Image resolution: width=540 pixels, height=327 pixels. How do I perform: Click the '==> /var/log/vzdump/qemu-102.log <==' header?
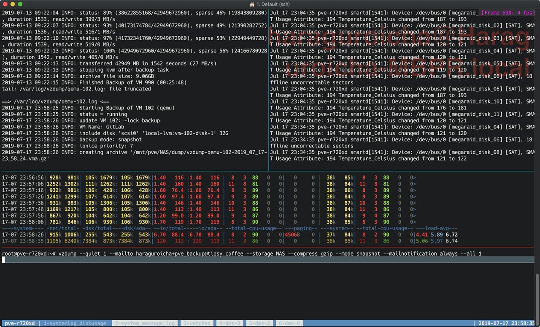(x=55, y=101)
